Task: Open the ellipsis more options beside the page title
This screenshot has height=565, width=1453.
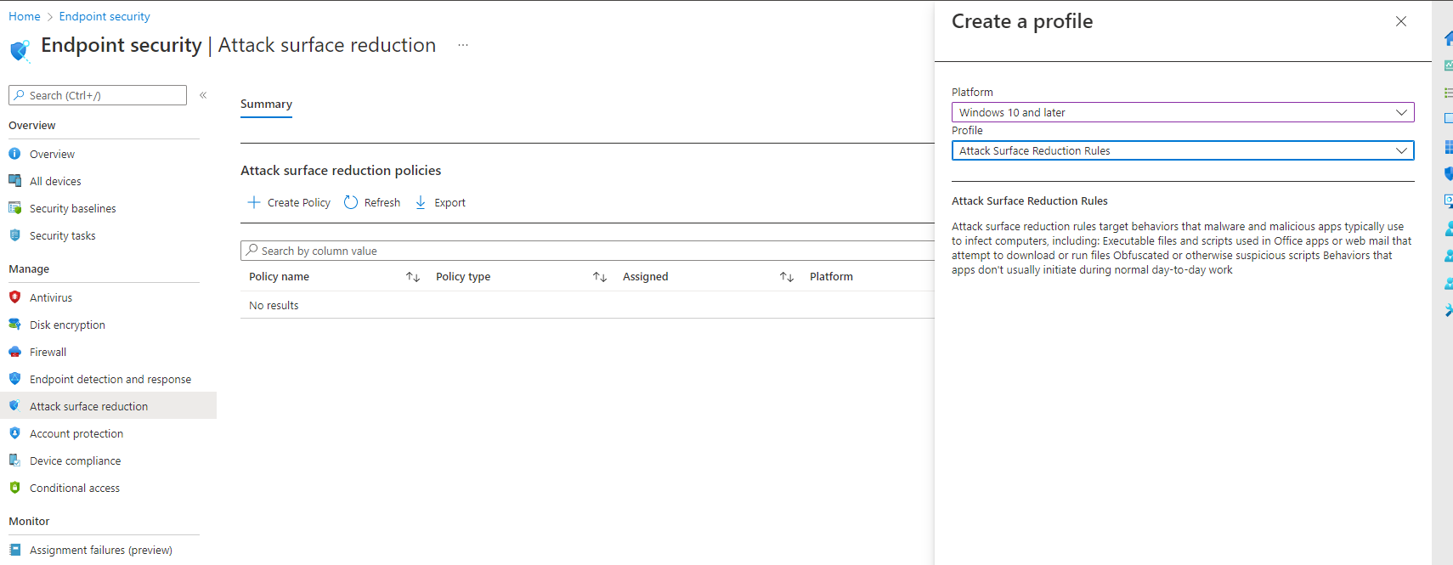Action: coord(463,45)
